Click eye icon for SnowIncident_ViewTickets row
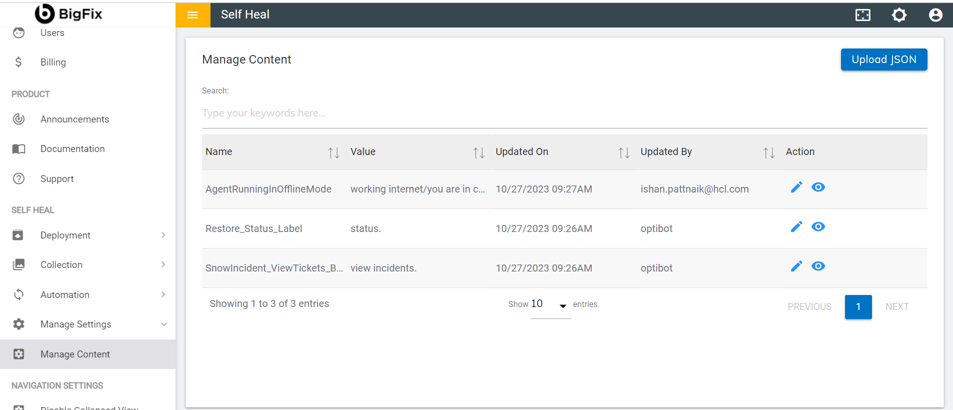The width and height of the screenshot is (953, 410). tap(818, 266)
